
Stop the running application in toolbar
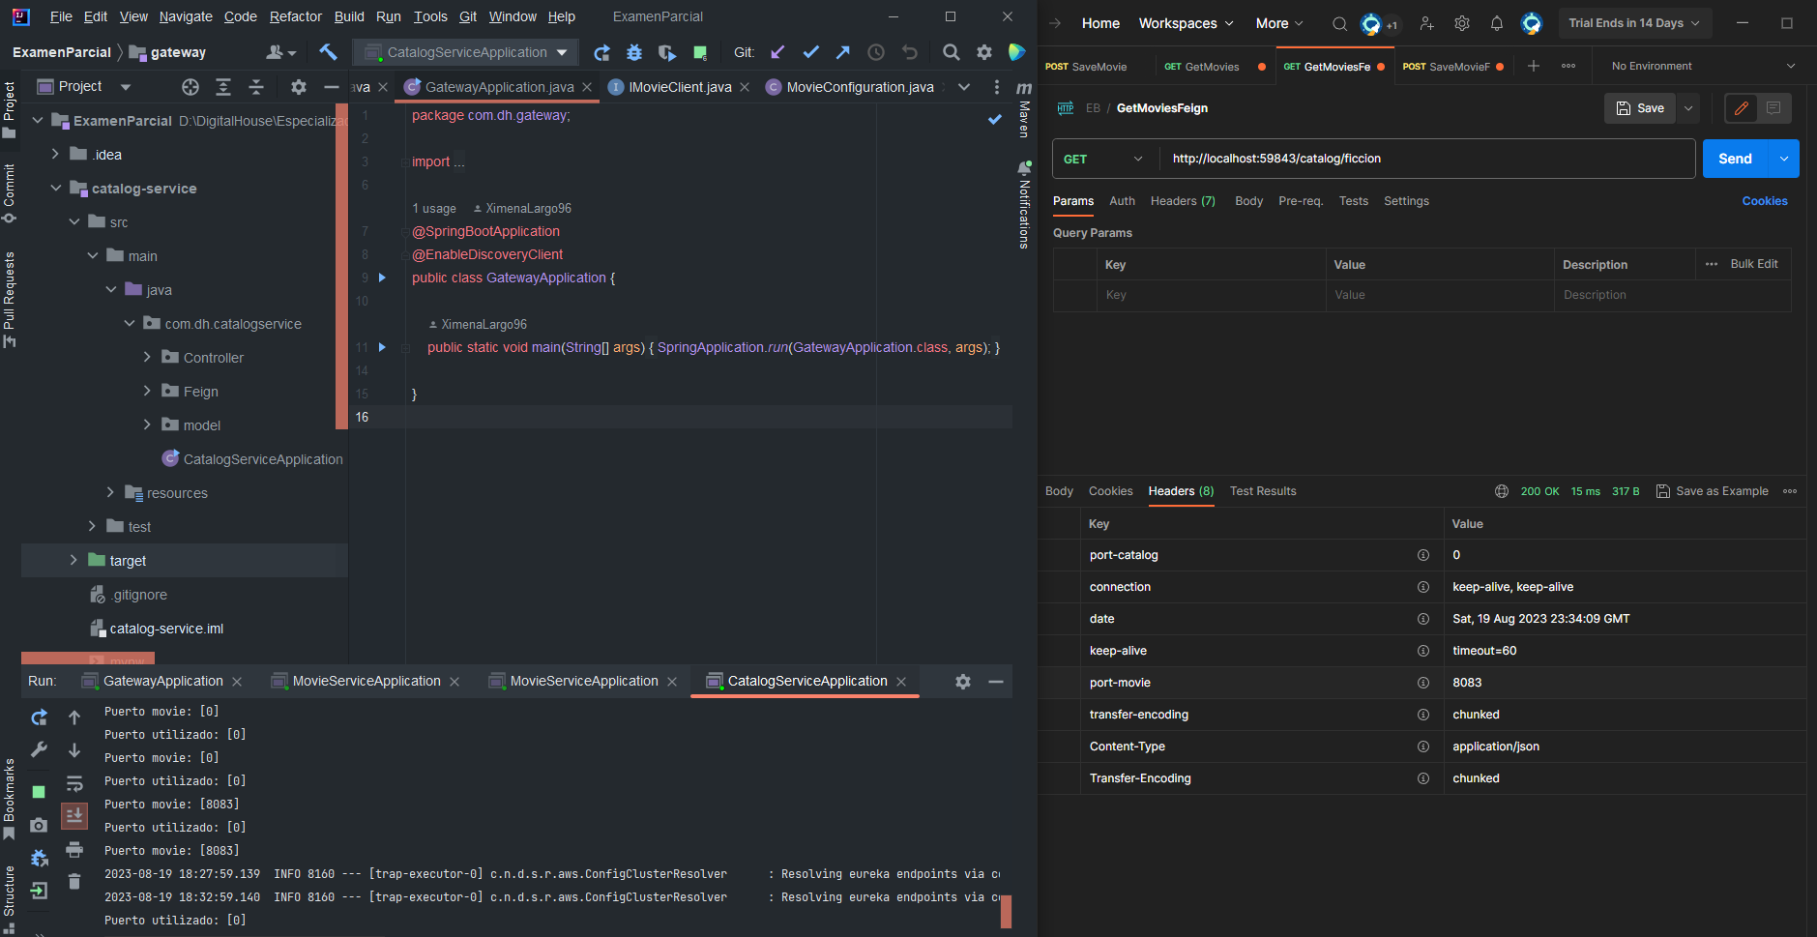click(x=700, y=52)
